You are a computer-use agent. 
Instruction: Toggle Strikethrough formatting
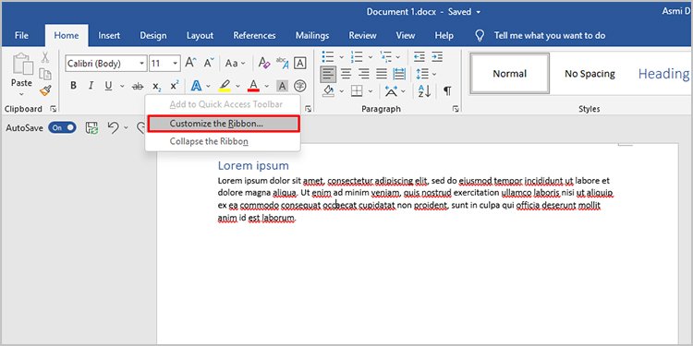click(x=138, y=87)
